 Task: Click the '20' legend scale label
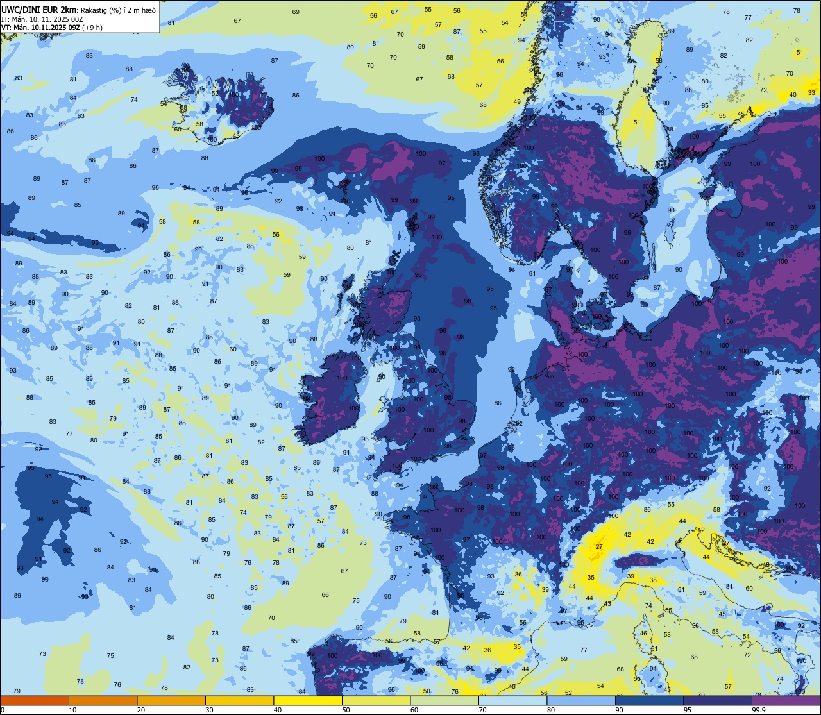point(141,710)
